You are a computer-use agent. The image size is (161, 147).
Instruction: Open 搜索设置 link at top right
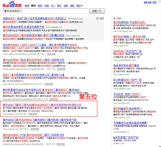(x=147, y=2)
